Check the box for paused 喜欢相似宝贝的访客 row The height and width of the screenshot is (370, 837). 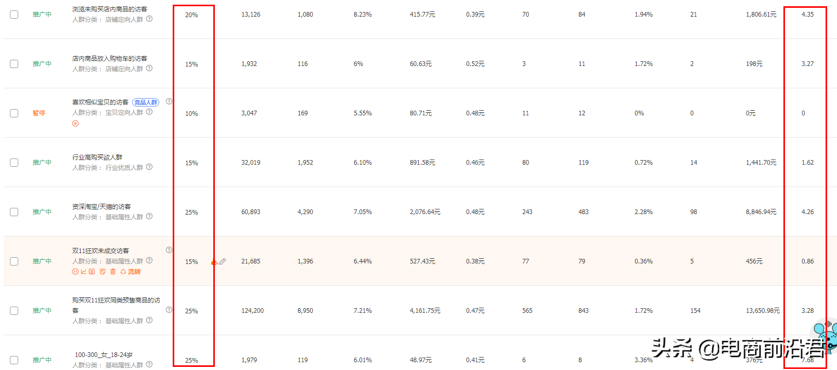(x=14, y=113)
